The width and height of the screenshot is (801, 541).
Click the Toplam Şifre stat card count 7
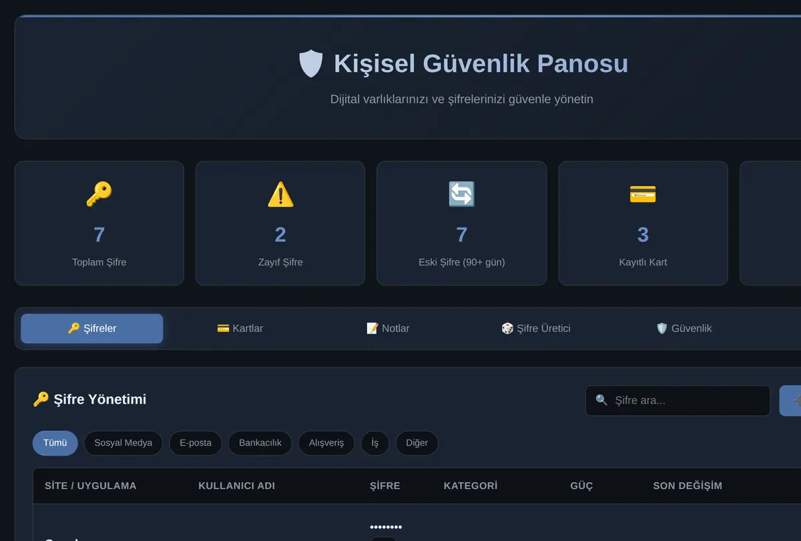[99, 235]
